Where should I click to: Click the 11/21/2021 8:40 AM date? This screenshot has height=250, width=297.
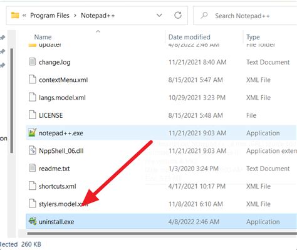(x=197, y=62)
